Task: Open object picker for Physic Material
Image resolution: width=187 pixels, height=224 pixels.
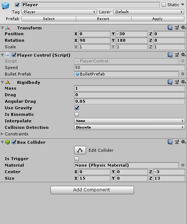Action: pyautogui.click(x=183, y=165)
